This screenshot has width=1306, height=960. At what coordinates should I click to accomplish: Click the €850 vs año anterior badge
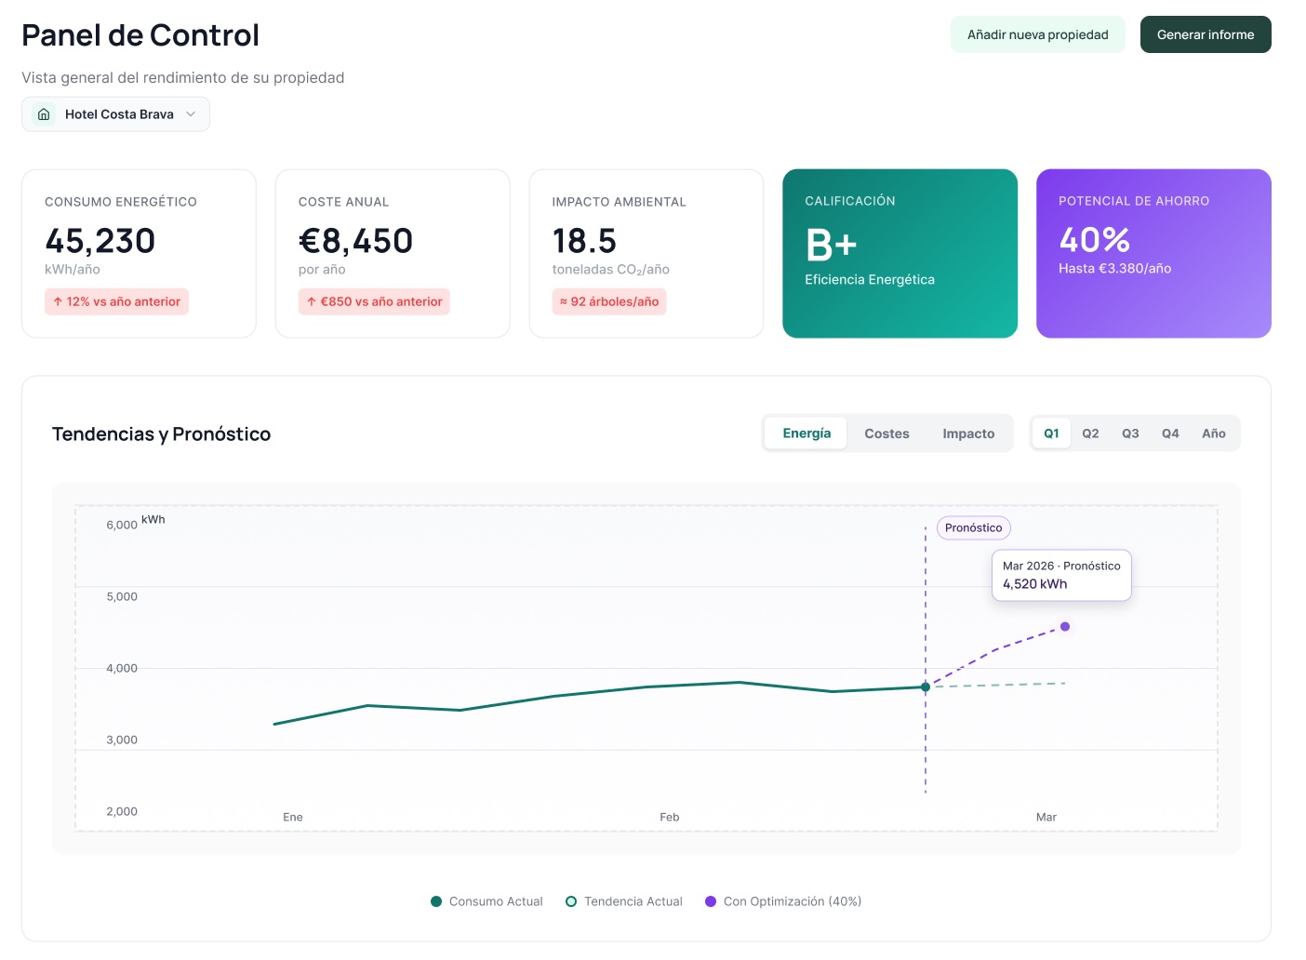pyautogui.click(x=374, y=301)
